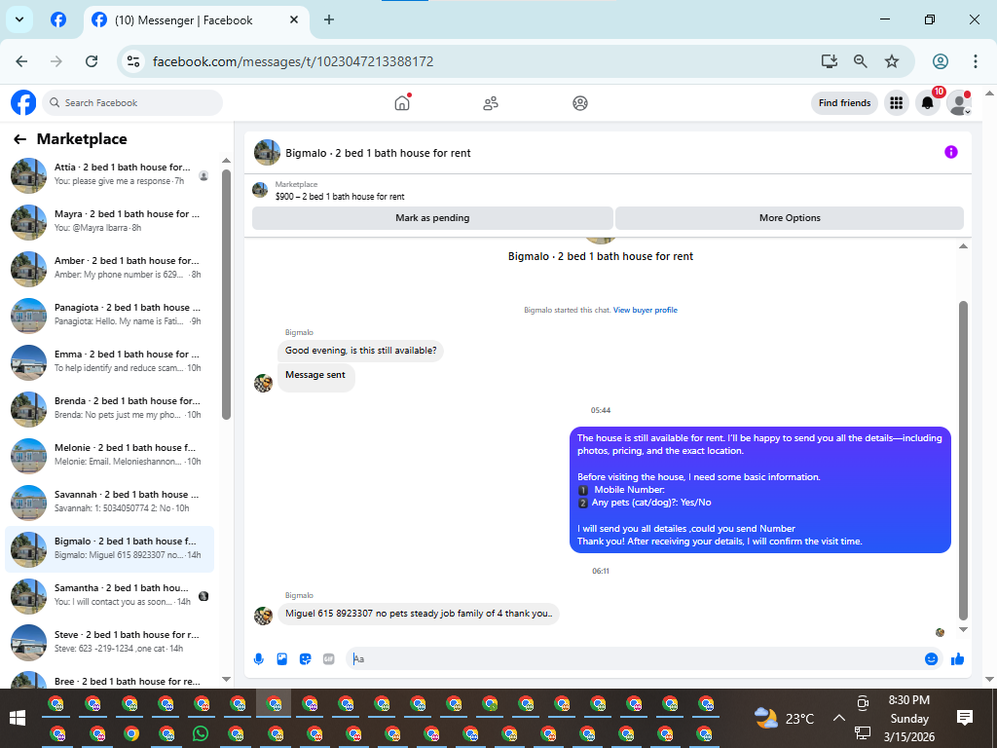Expand the tab search dropdown
The height and width of the screenshot is (748, 997).
coord(19,19)
